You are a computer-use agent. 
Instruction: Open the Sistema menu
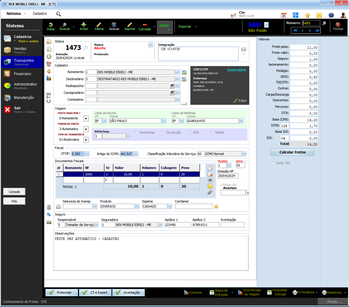14,14
